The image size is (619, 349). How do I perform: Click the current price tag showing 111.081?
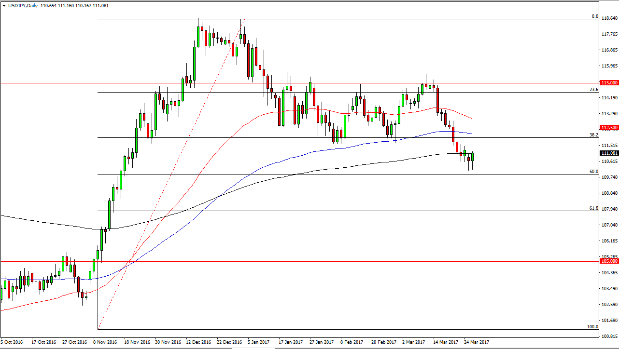(x=608, y=153)
